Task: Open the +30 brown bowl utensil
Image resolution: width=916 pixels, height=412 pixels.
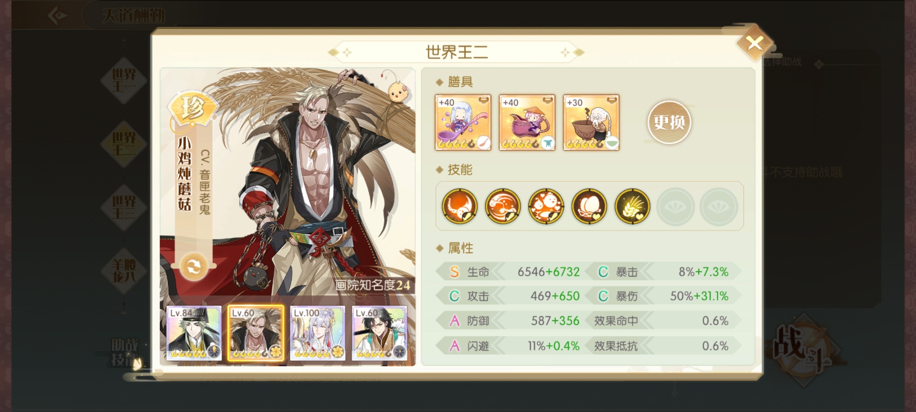Action: point(591,122)
